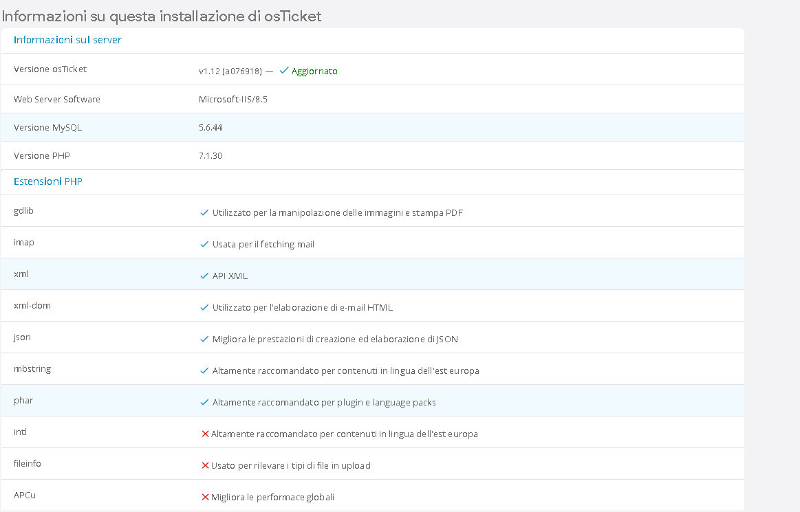The image size is (800, 512).
Task: Click the json extension name
Action: click(22, 337)
